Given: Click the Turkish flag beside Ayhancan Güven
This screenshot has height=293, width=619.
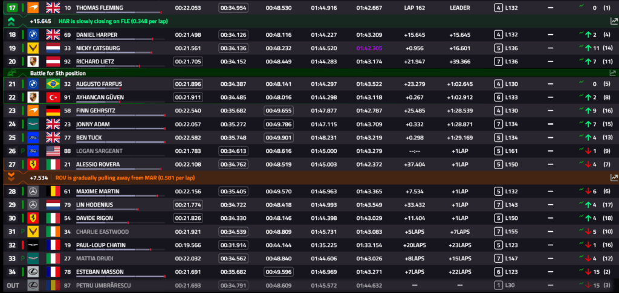Looking at the screenshot, I should click(x=53, y=97).
